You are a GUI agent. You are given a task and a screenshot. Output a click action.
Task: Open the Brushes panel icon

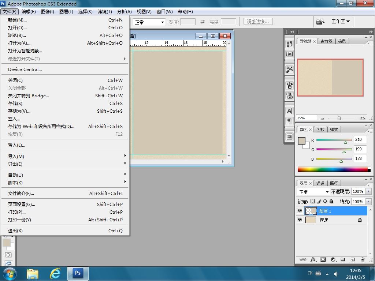pos(289,85)
